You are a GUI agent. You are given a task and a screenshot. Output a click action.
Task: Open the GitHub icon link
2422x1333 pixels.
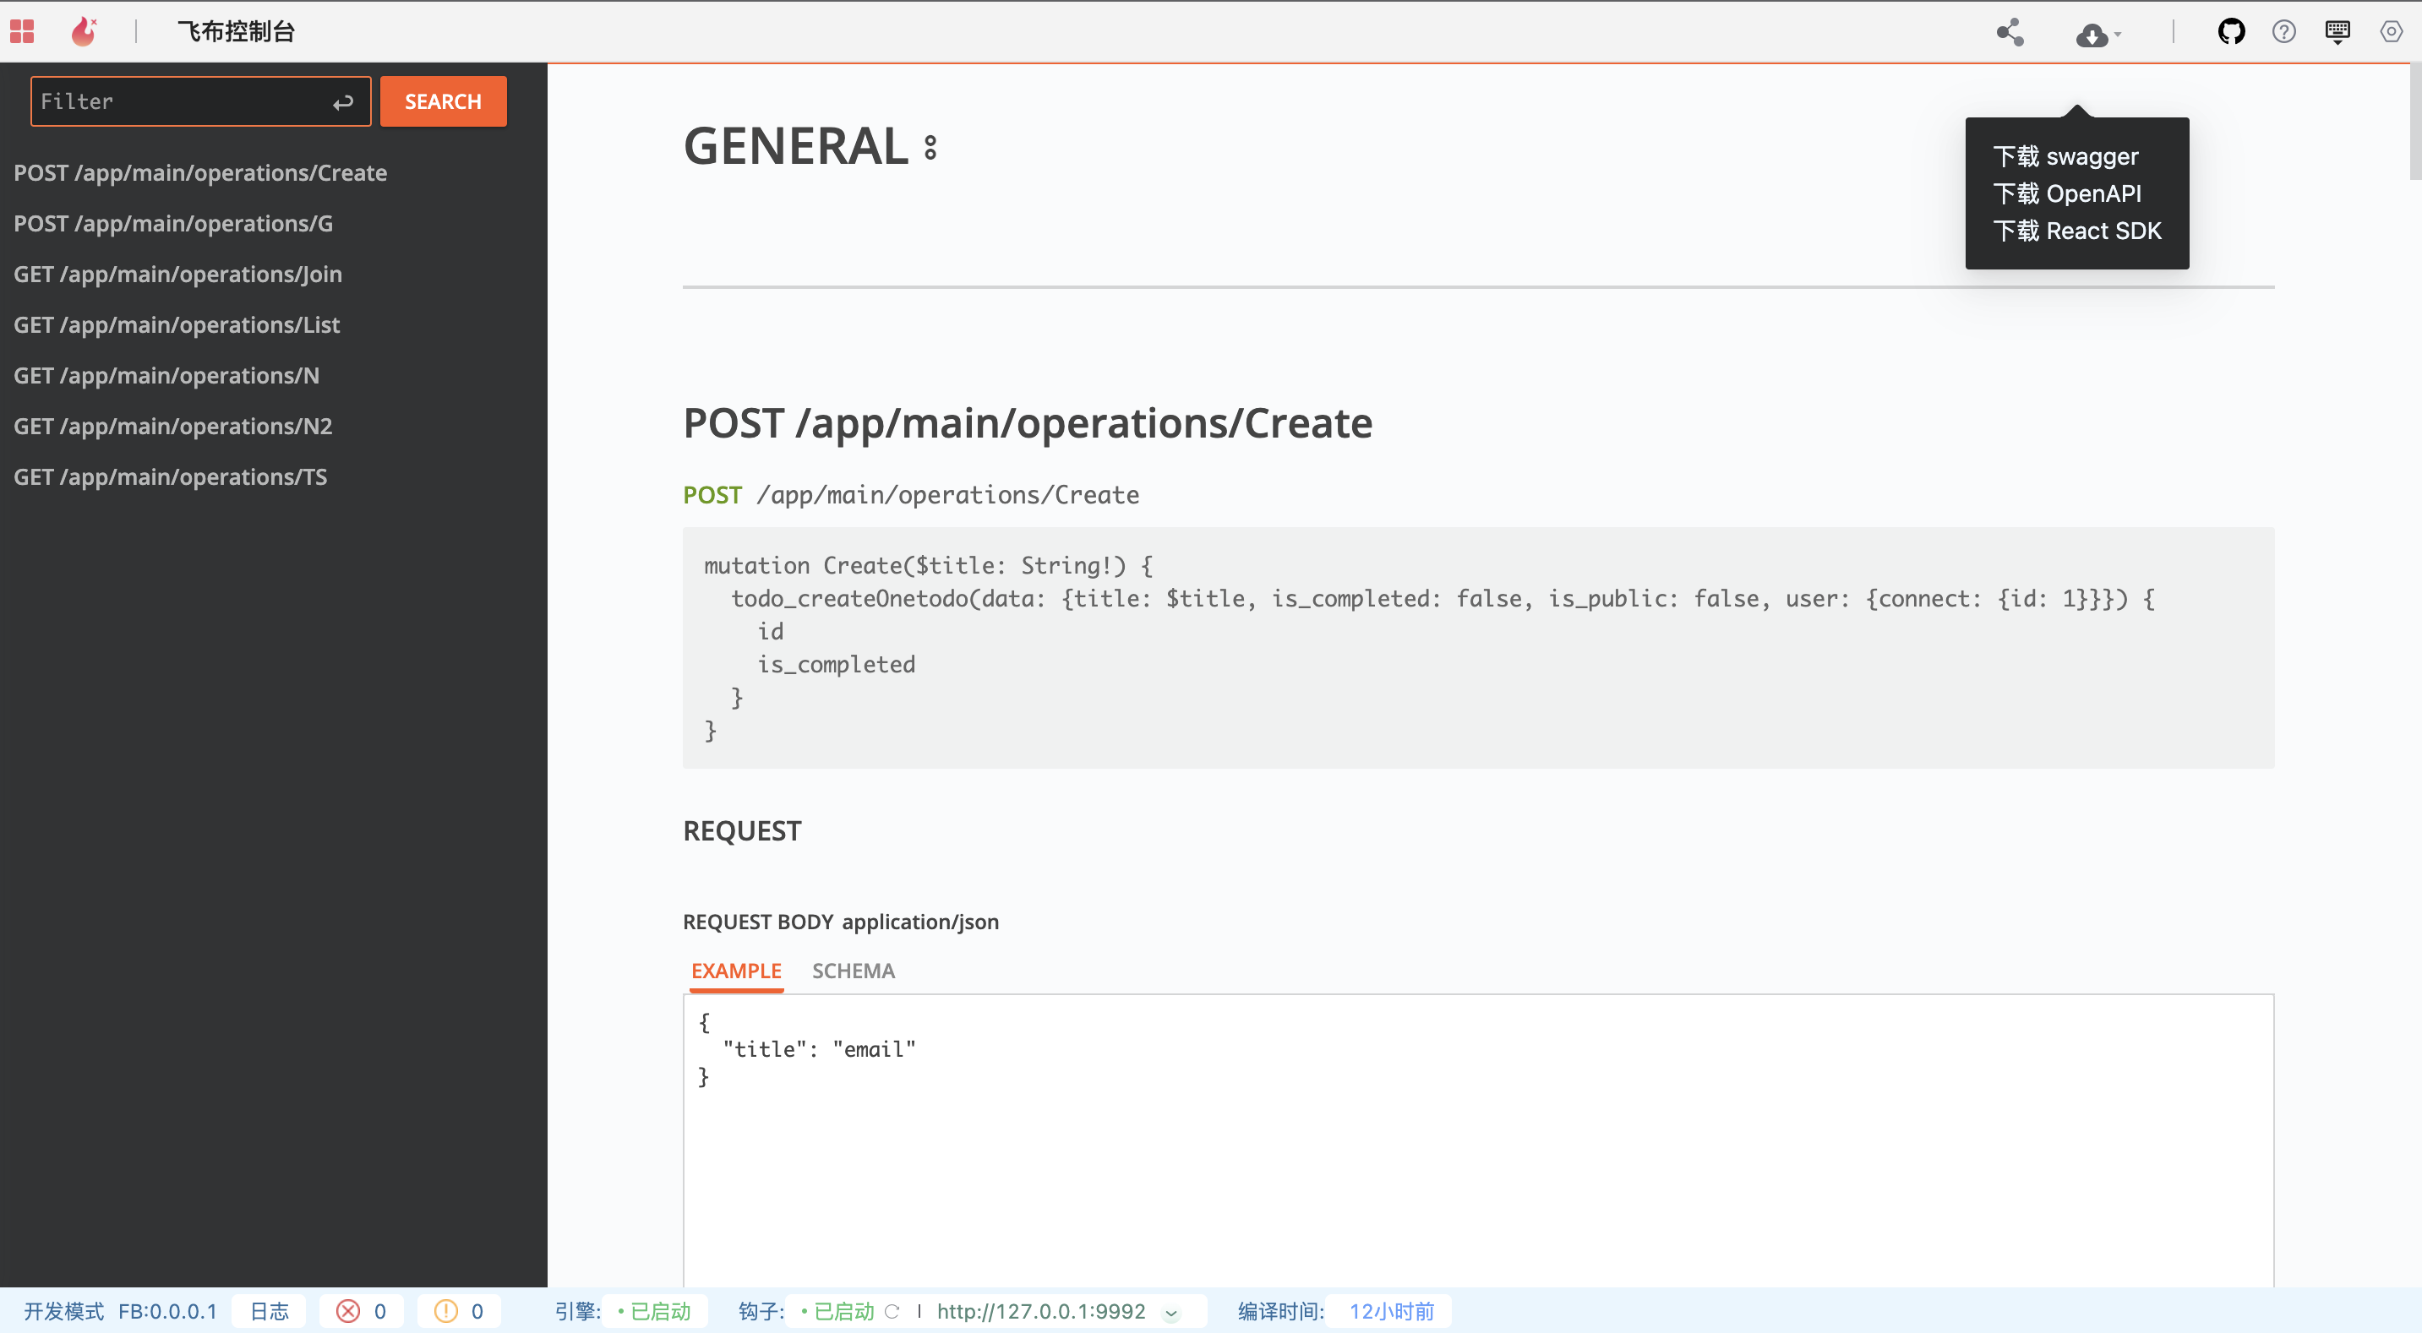2230,32
